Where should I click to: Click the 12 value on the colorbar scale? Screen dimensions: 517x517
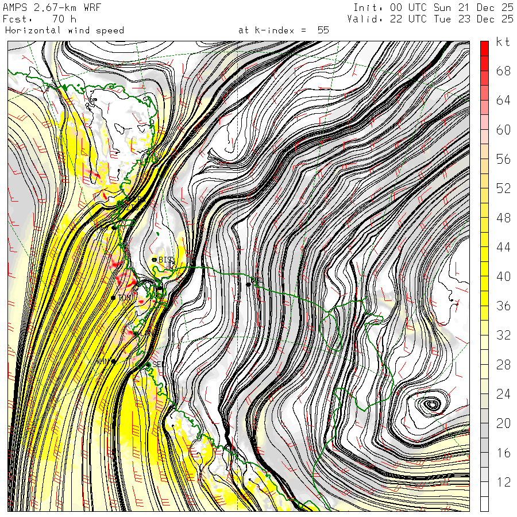[503, 482]
